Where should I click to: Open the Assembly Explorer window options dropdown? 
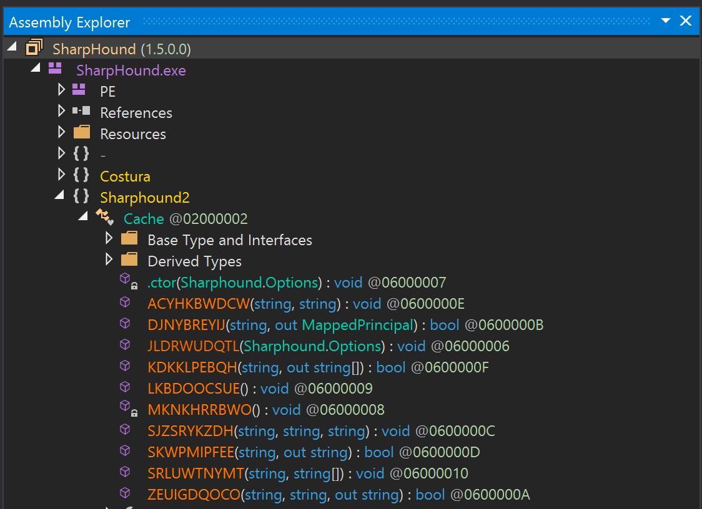pyautogui.click(x=665, y=21)
